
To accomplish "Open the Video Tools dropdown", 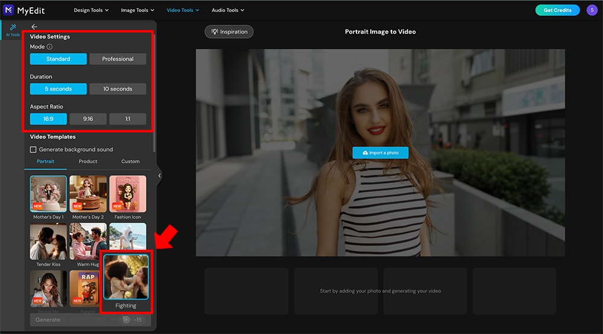I will (x=183, y=10).
